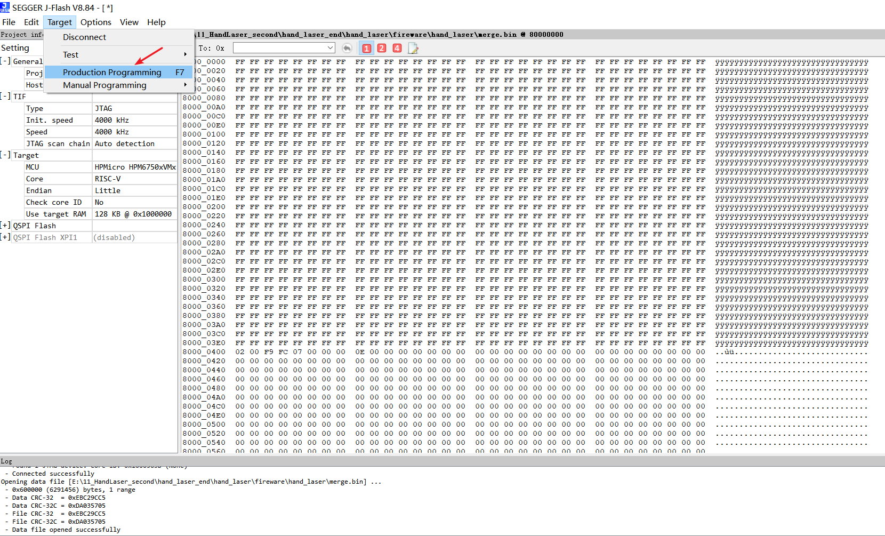Viewport: 885px width, 536px height.
Task: Click 'Data file opened successfully' log line
Action: (x=66, y=530)
